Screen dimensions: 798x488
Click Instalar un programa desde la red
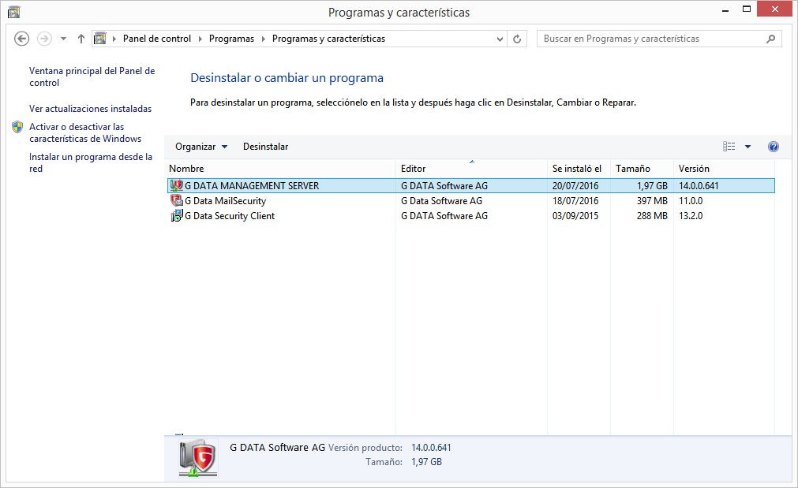click(x=90, y=162)
